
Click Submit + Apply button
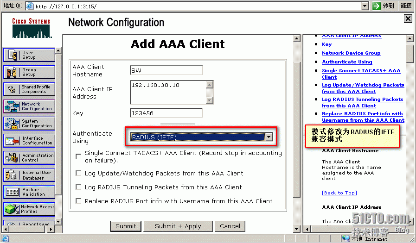(178, 226)
